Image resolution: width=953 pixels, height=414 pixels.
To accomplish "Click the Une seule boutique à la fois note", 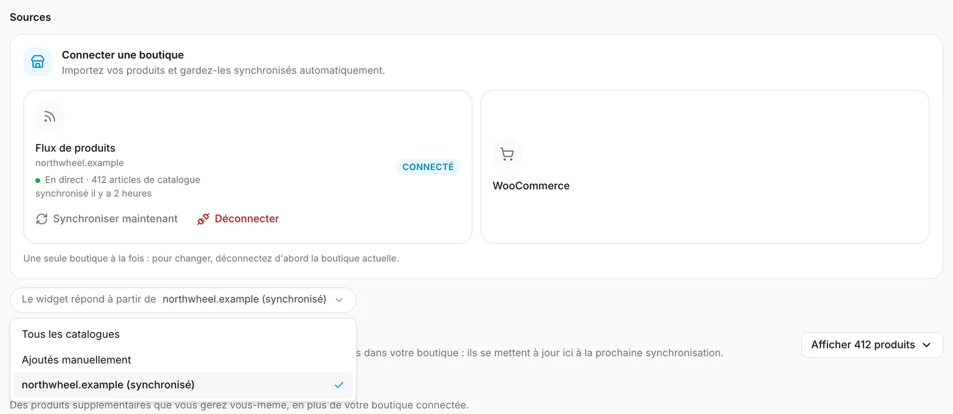I will point(211,258).
